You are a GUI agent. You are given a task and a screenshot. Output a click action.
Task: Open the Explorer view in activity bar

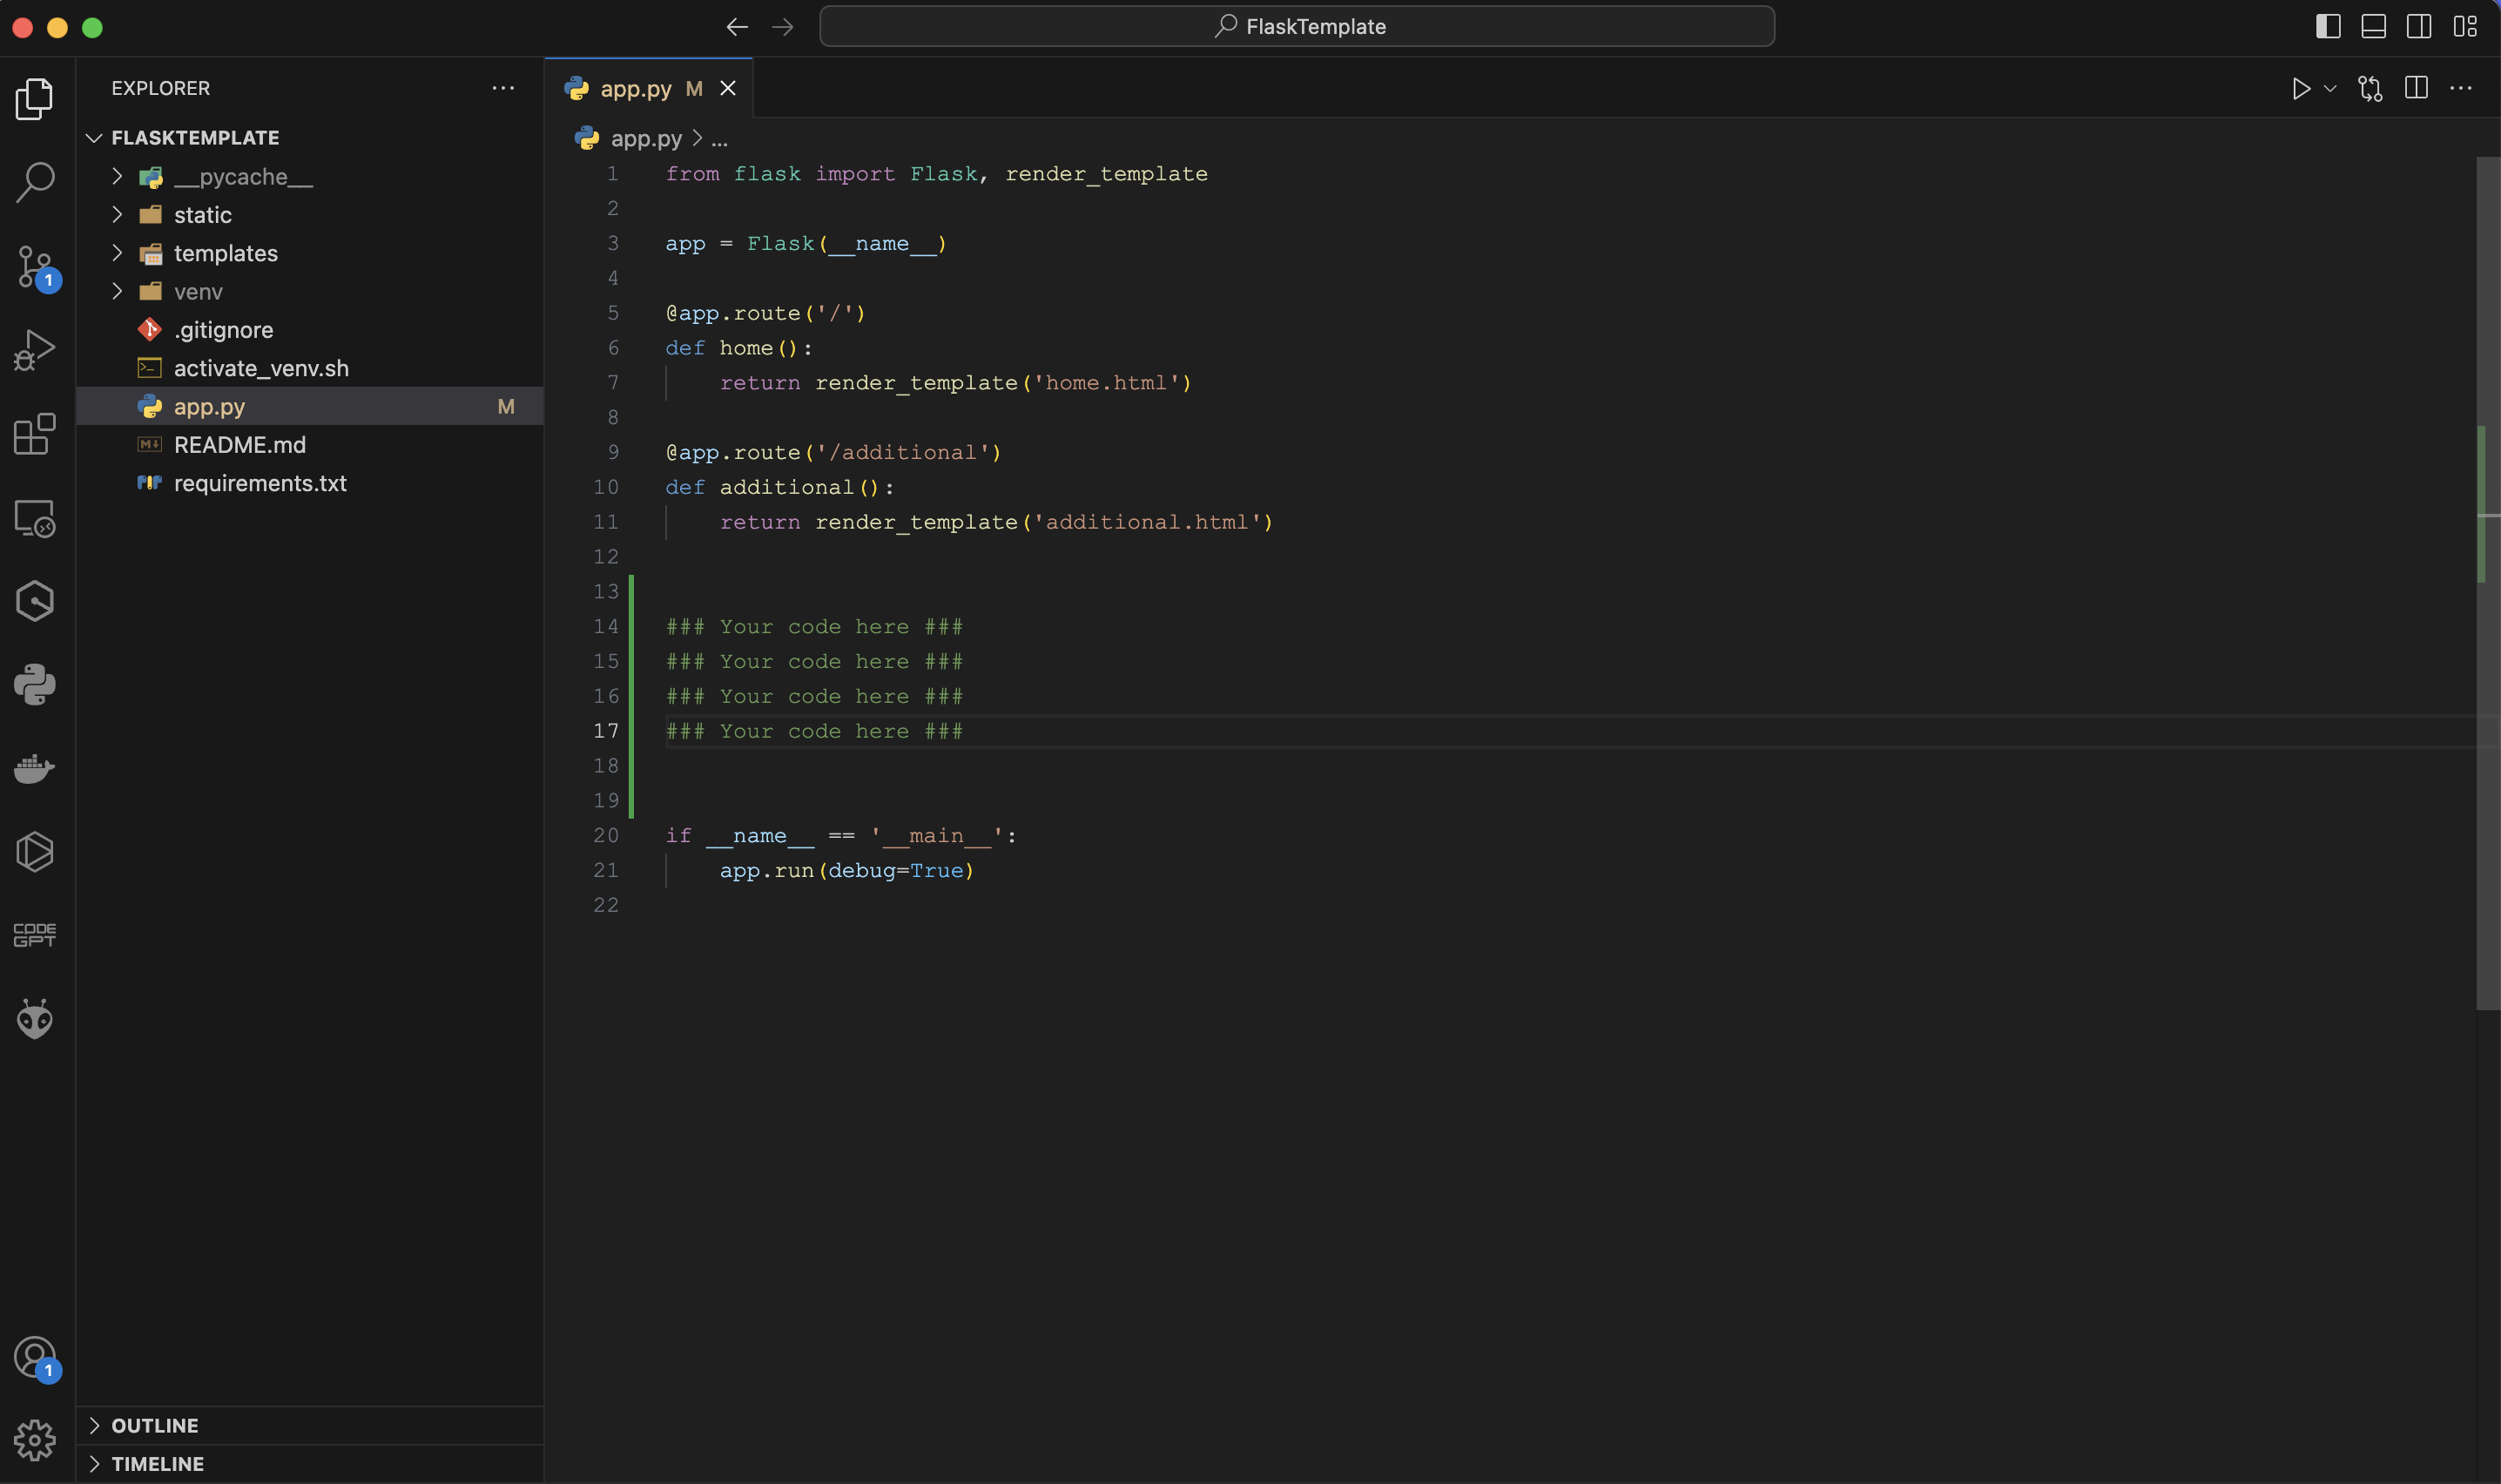[35, 98]
